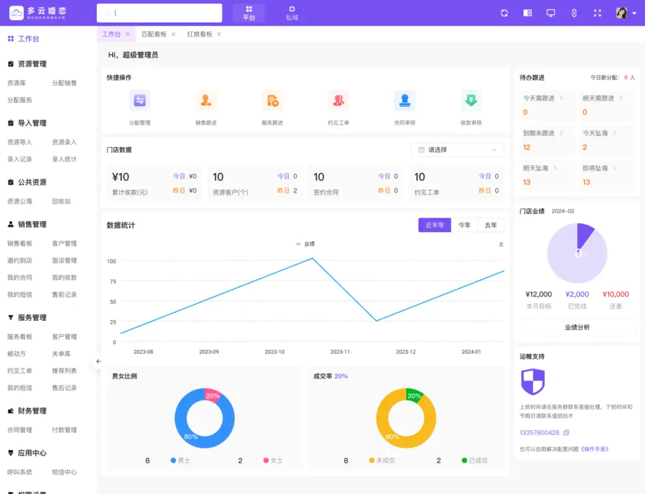Image resolution: width=645 pixels, height=494 pixels.
Task: Open the user avatar dropdown menu
Action: pos(626,13)
